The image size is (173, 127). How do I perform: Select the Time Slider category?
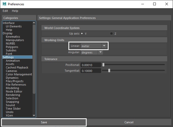click(x=13, y=109)
